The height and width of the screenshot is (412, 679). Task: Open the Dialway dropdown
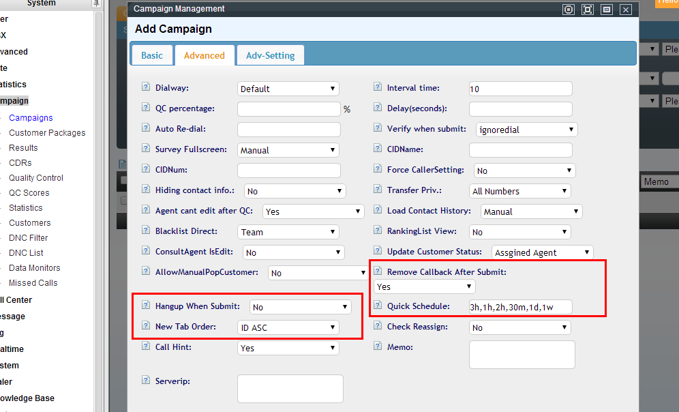pyautogui.click(x=288, y=89)
